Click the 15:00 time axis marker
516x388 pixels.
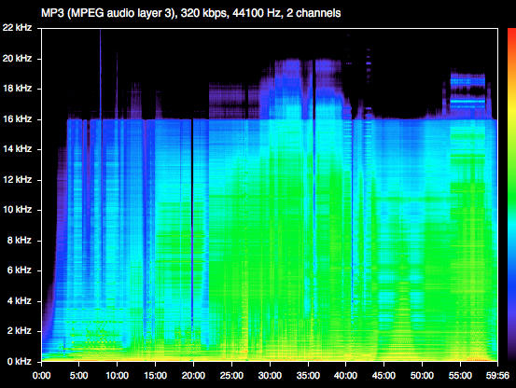coord(155,376)
